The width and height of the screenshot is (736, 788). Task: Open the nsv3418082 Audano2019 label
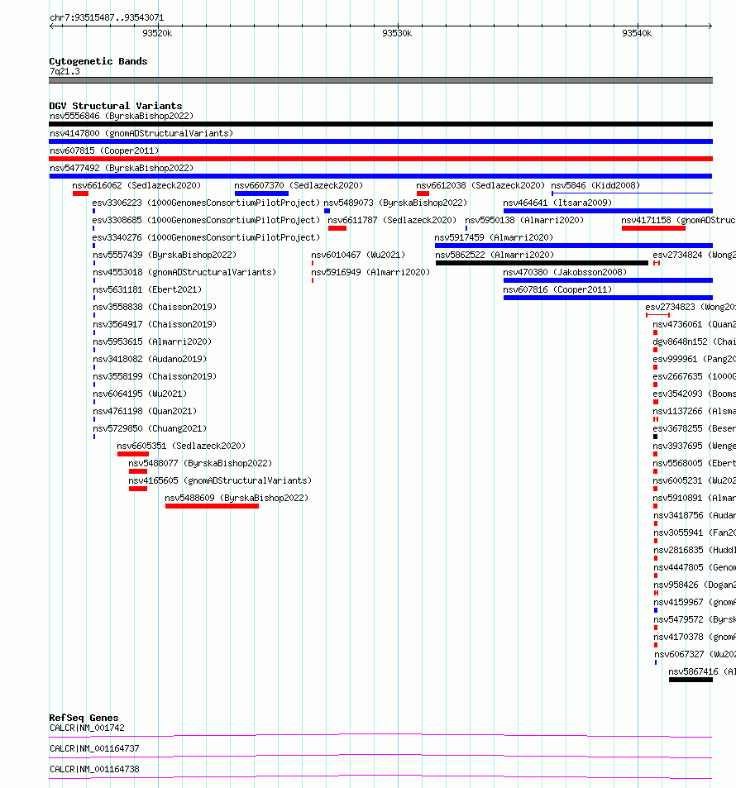coord(150,359)
